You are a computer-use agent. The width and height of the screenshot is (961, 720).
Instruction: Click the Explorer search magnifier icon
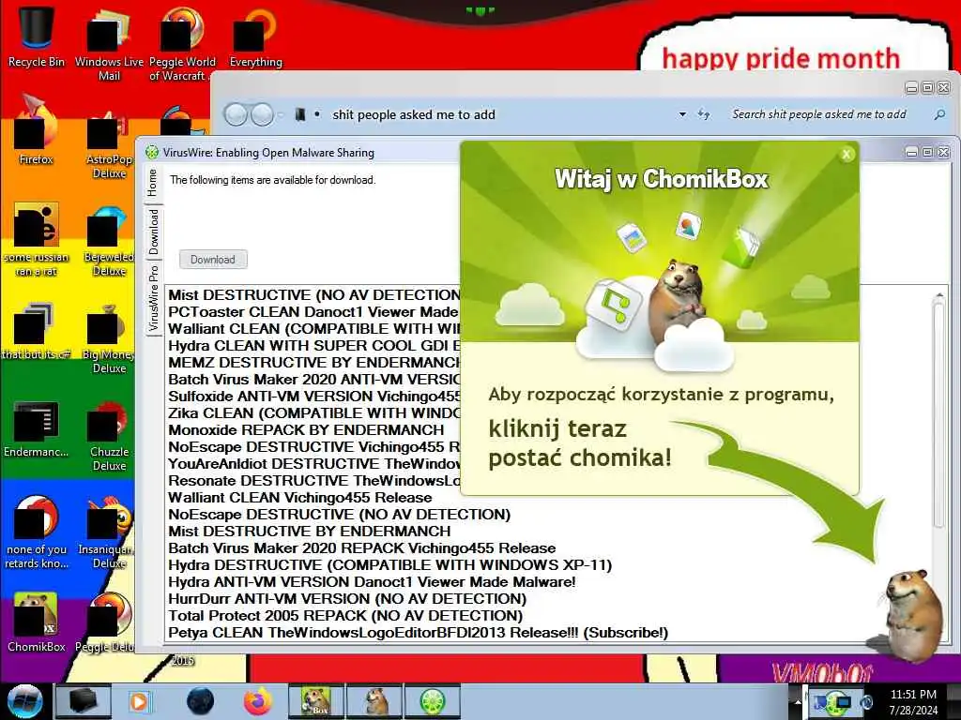[938, 114]
